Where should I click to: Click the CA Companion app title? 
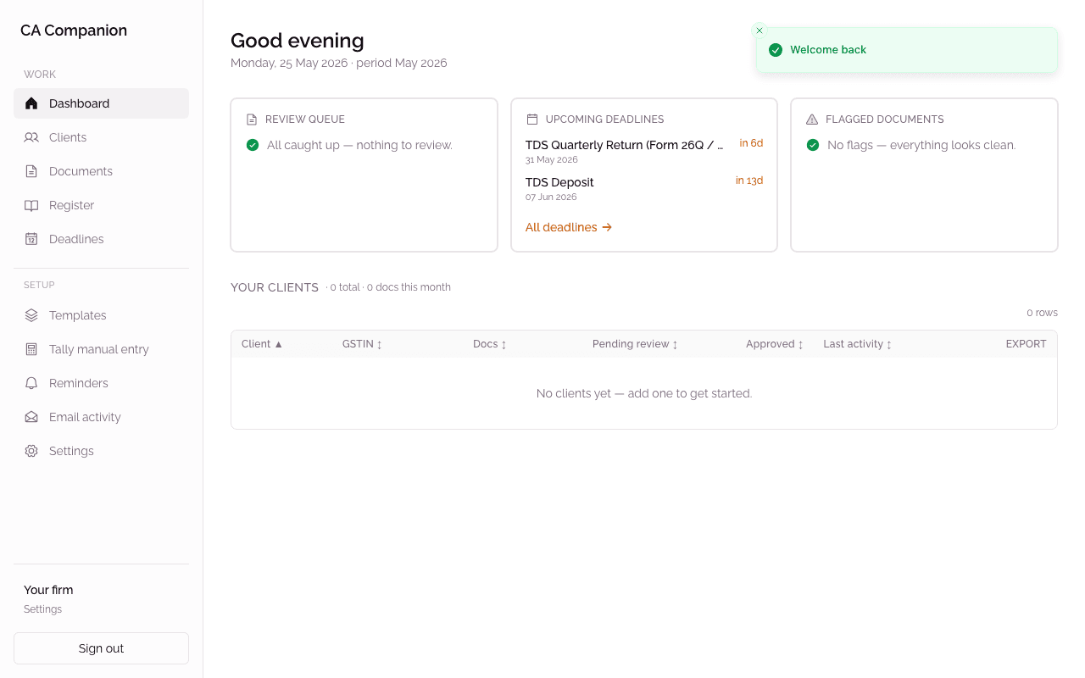tap(74, 31)
